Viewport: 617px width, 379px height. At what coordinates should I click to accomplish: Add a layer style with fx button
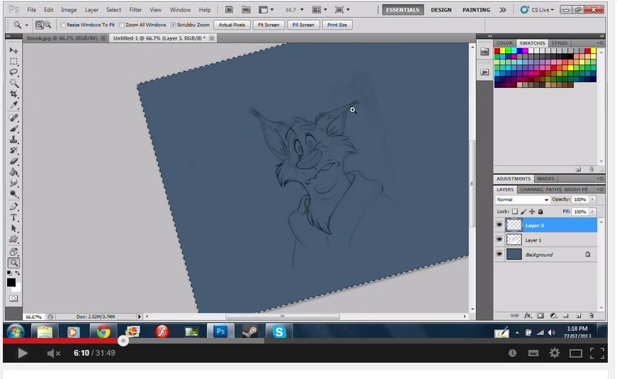tap(527, 316)
